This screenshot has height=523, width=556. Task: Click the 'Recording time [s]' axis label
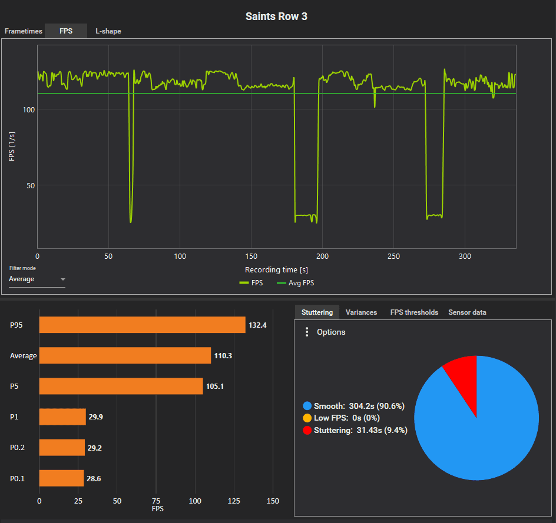(x=277, y=270)
